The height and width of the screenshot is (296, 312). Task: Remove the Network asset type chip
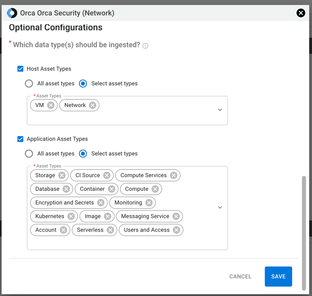click(93, 105)
